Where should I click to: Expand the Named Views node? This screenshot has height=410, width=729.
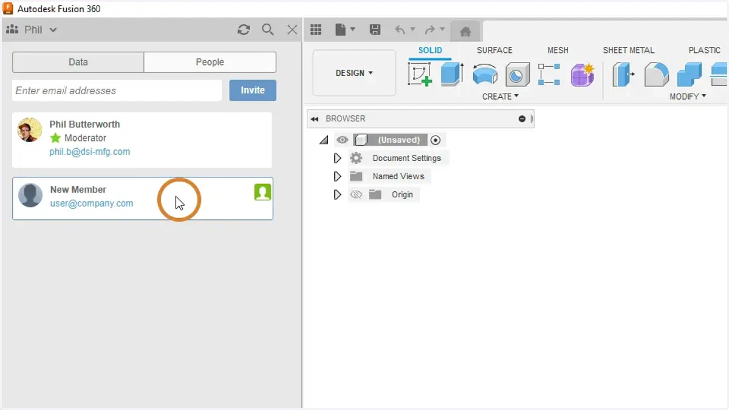pyautogui.click(x=337, y=176)
